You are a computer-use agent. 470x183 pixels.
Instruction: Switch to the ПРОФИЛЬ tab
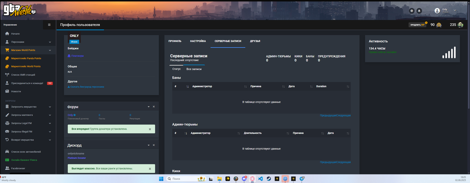coord(175,41)
